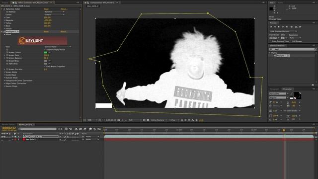Open the Colors dropdown

coord(54,14)
